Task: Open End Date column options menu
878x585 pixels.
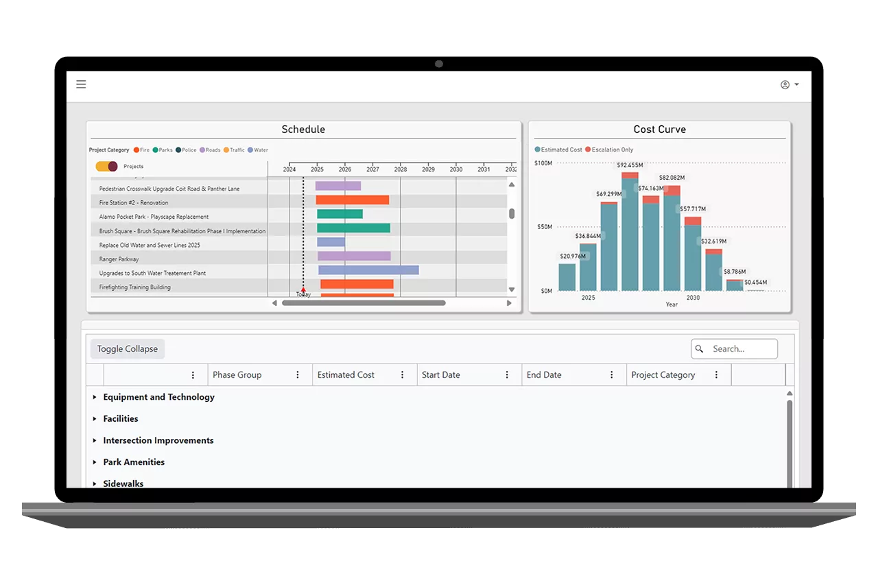Action: pos(612,375)
